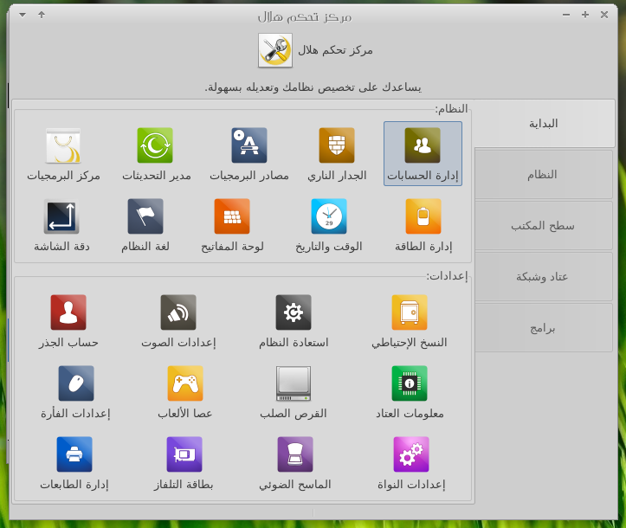Switch to سطح المكتب (Desktop) tab
Image resolution: width=626 pixels, height=528 pixels.
[x=543, y=226]
